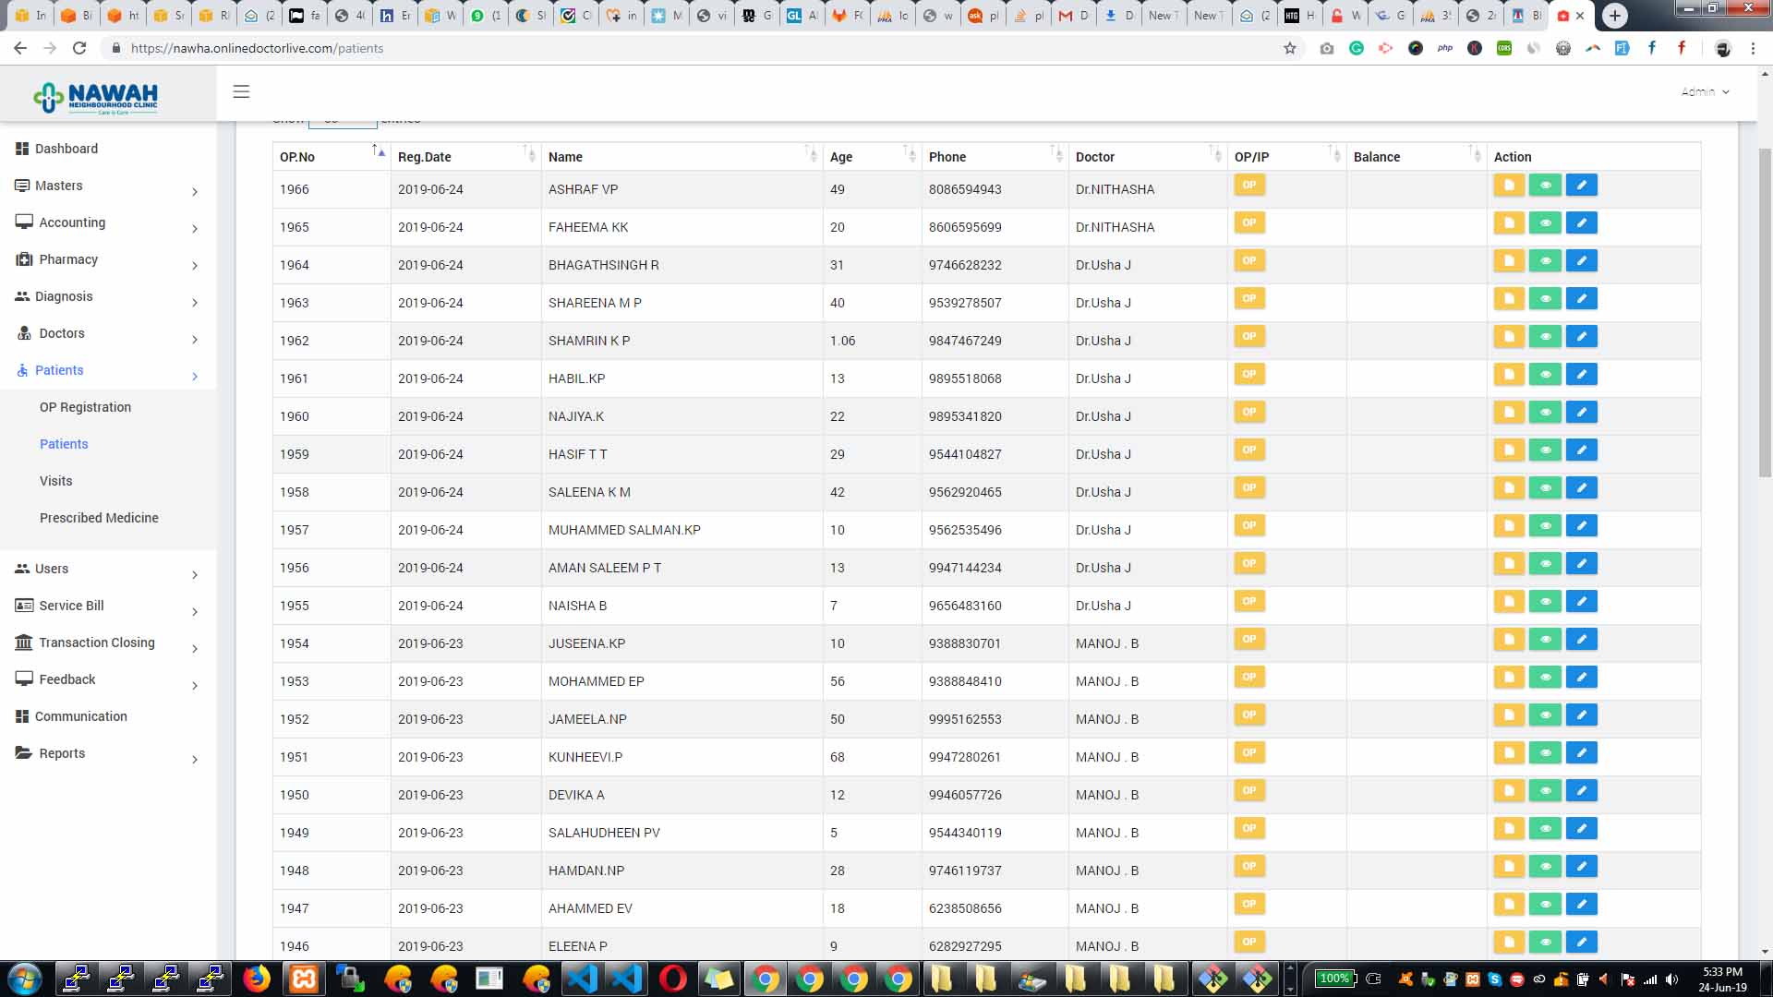Toggle the hamburger sidebar menu

(x=241, y=91)
